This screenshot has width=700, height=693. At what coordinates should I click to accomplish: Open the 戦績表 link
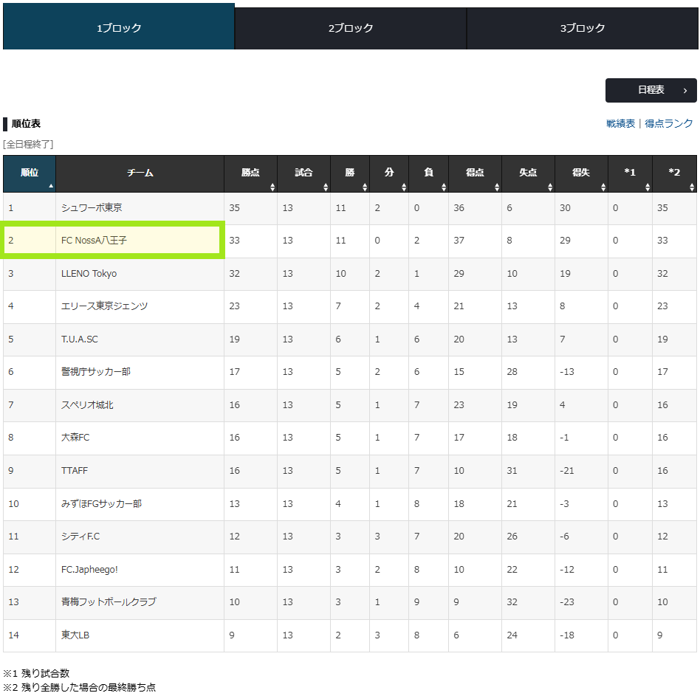pos(620,123)
